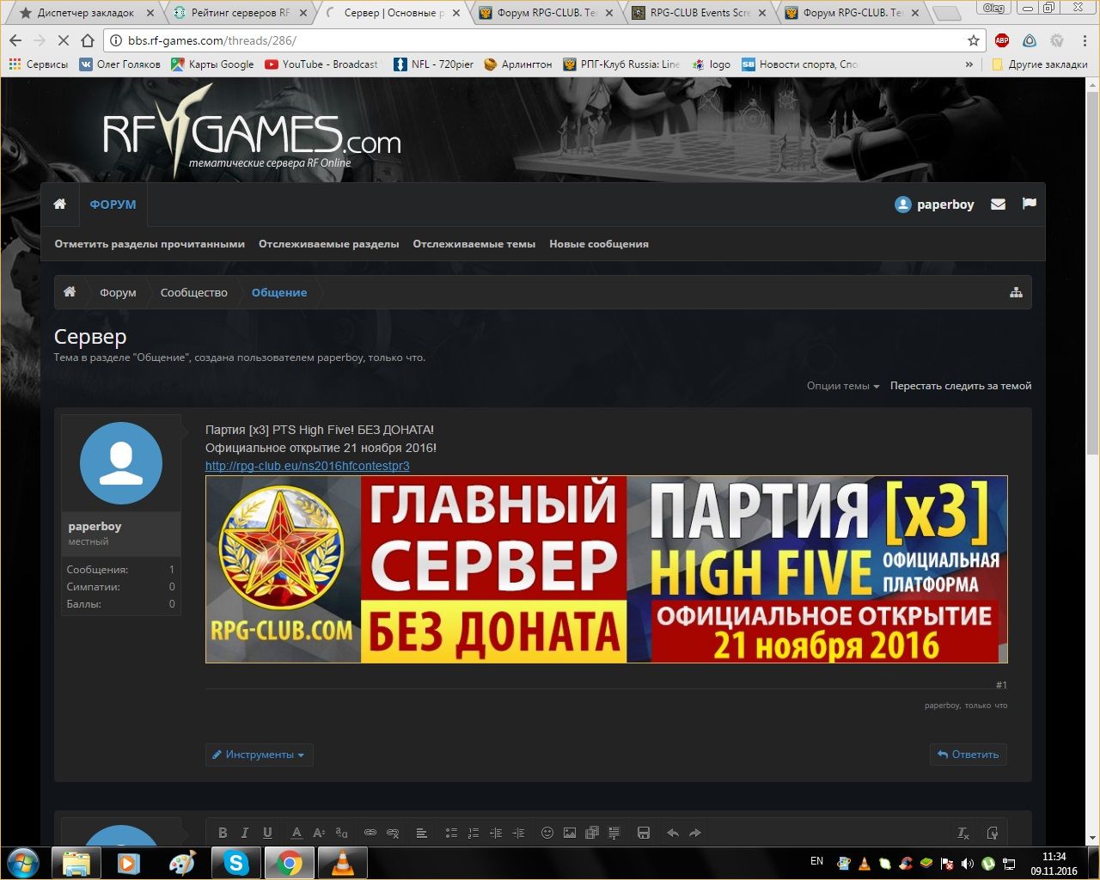Outdent the text in the editor
Screen dimensions: 1100x880
coord(496,833)
